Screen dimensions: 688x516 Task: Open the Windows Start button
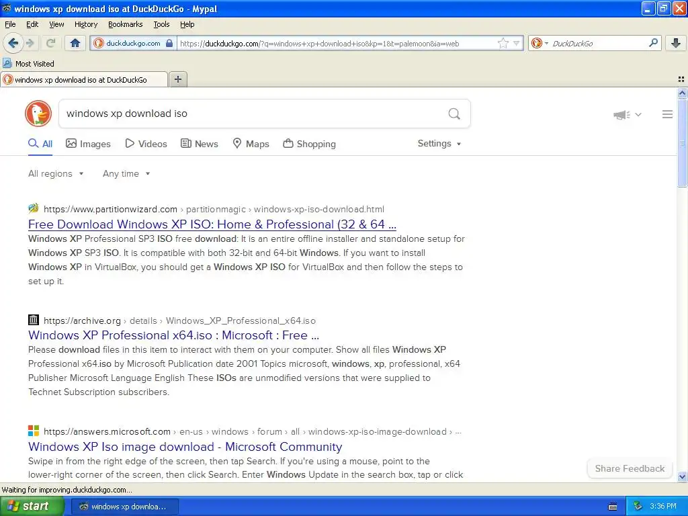(x=32, y=507)
